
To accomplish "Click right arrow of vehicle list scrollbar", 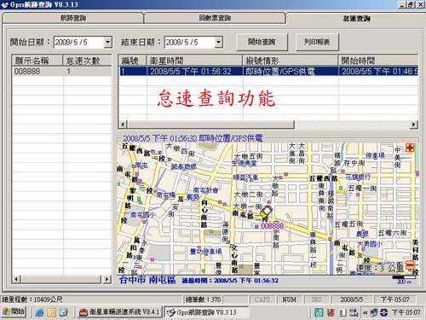I will point(106,279).
